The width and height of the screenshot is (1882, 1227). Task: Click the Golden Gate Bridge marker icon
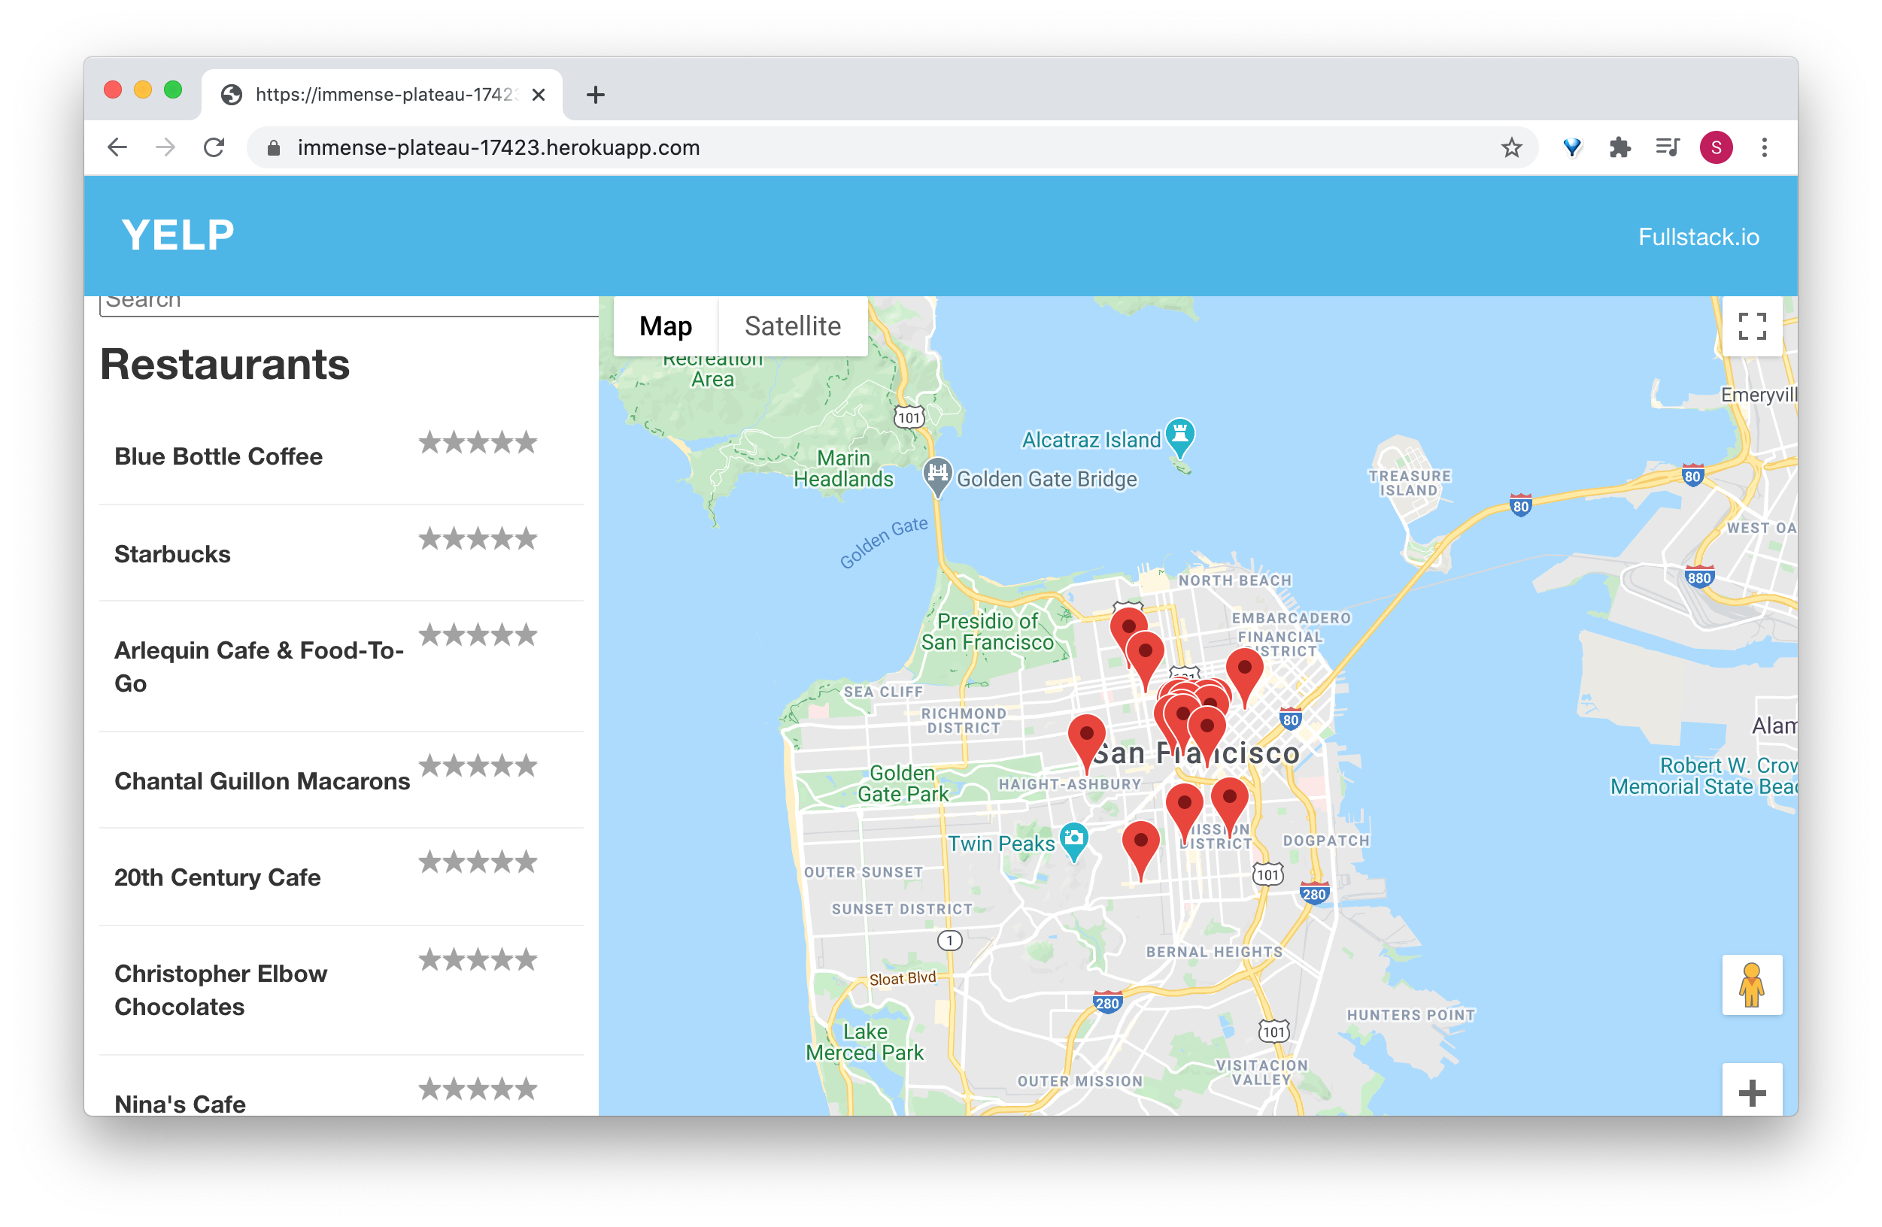click(938, 474)
